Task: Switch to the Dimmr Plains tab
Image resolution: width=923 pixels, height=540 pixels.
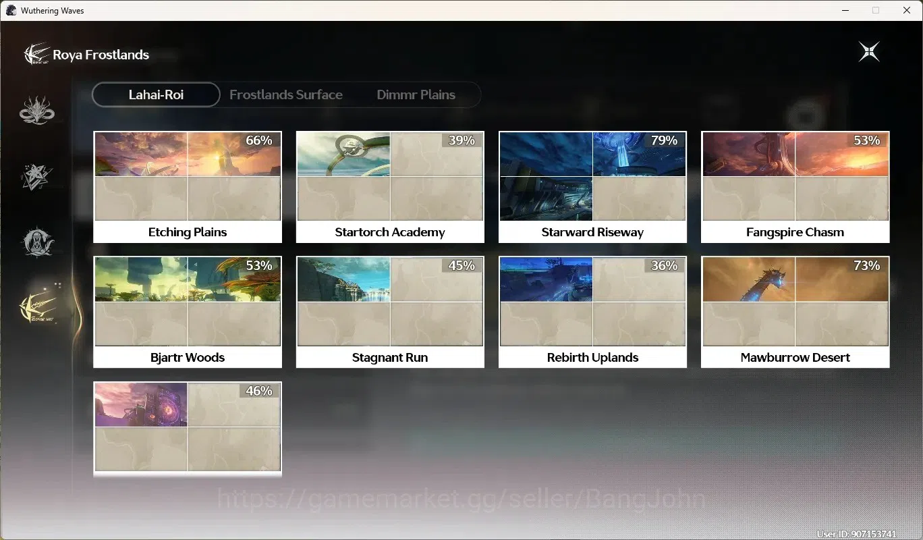Action: tap(416, 94)
